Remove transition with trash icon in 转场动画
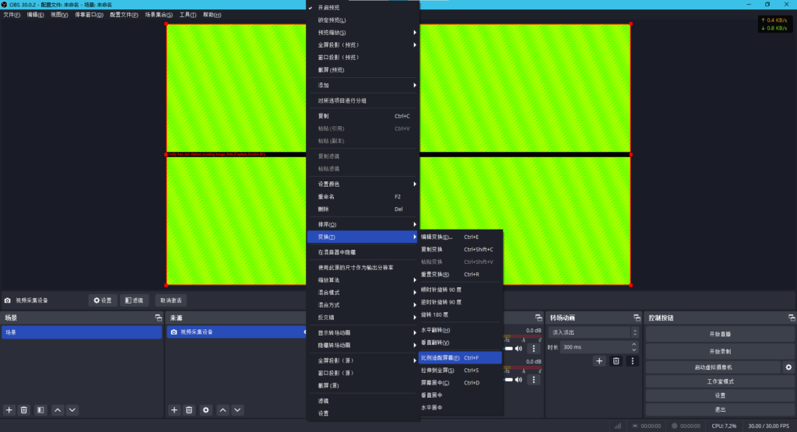The width and height of the screenshot is (797, 432). [616, 361]
